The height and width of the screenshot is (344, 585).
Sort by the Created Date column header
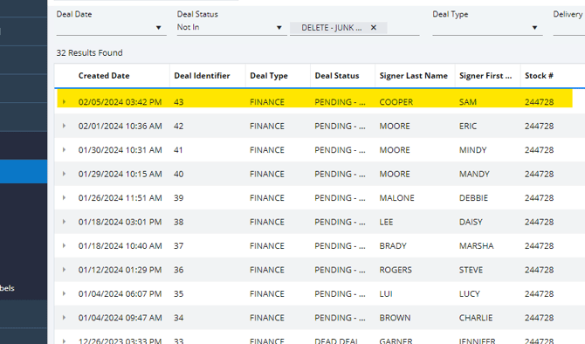click(x=104, y=76)
